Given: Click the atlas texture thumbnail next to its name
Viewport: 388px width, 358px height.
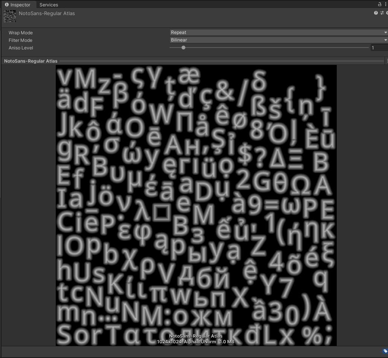Looking at the screenshot, I should click(9, 16).
